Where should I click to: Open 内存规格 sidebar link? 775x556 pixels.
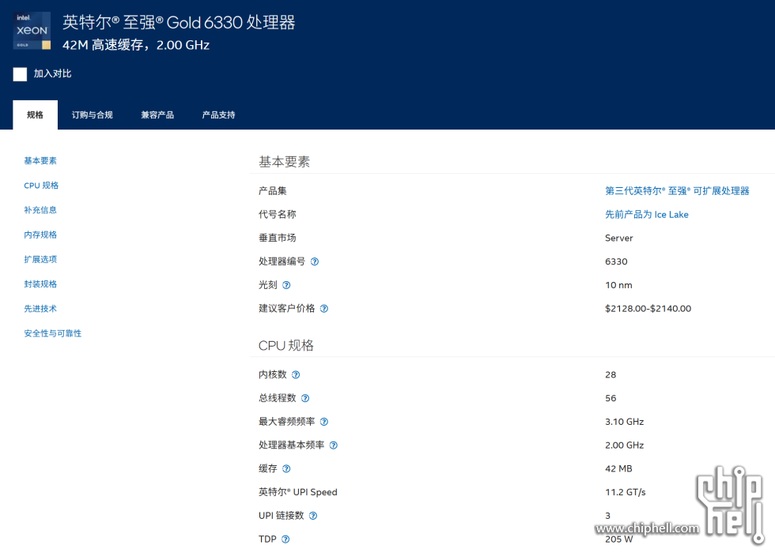pyautogui.click(x=40, y=235)
